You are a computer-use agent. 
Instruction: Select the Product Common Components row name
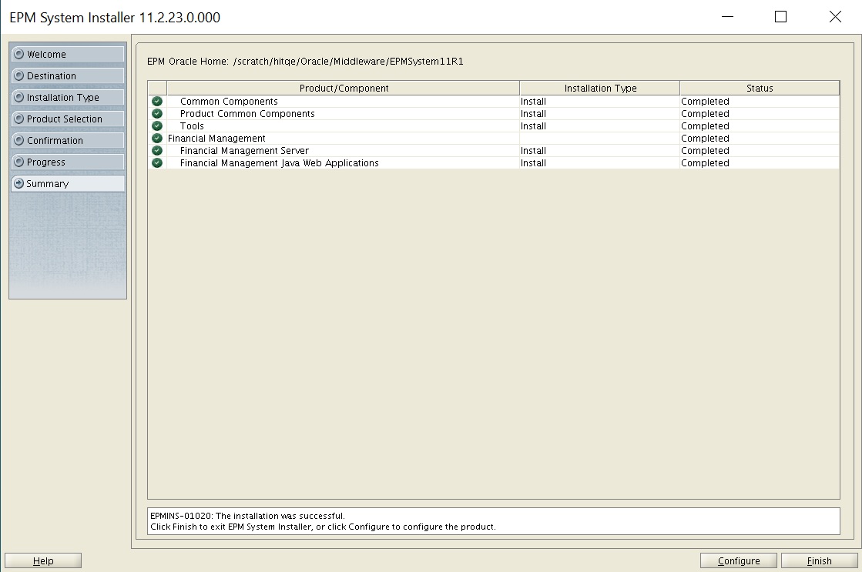[247, 114]
